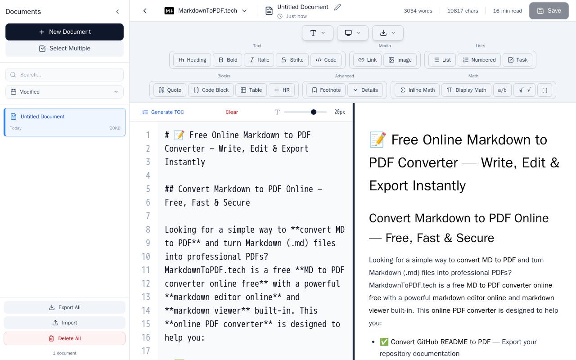Toggle Bold formatting
This screenshot has width=576, height=360.
227,60
